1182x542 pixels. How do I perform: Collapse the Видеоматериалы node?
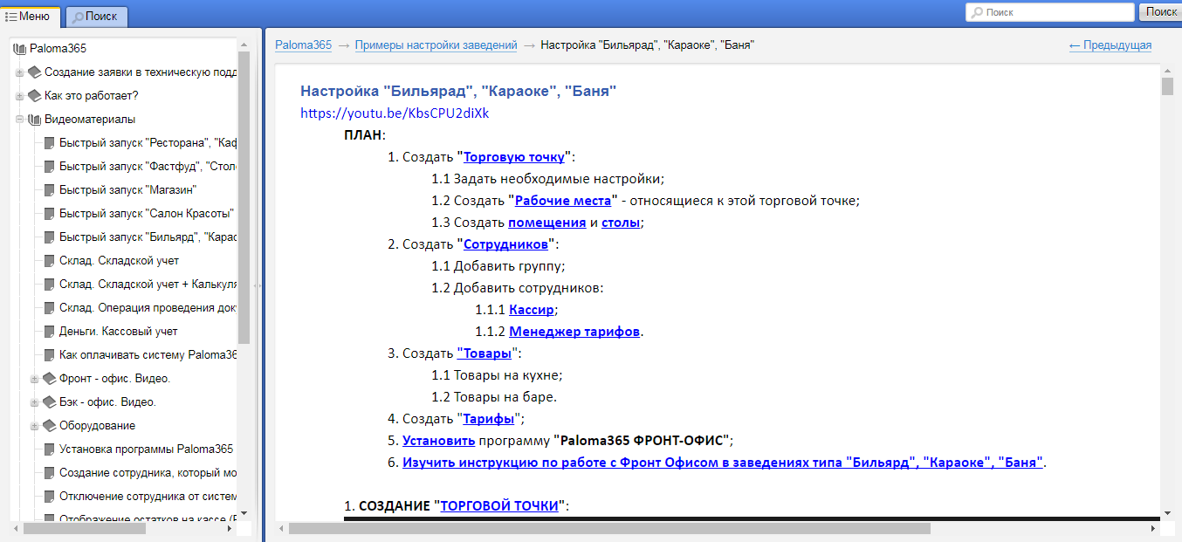click(x=19, y=120)
